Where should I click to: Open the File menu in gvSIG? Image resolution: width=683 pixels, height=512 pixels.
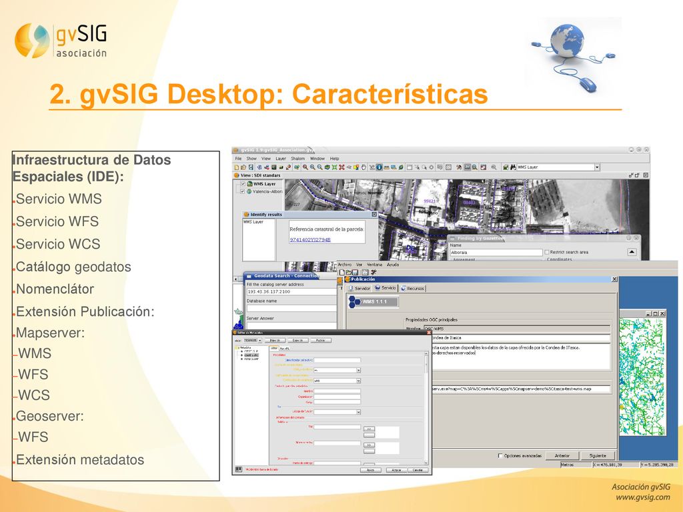pos(238,159)
